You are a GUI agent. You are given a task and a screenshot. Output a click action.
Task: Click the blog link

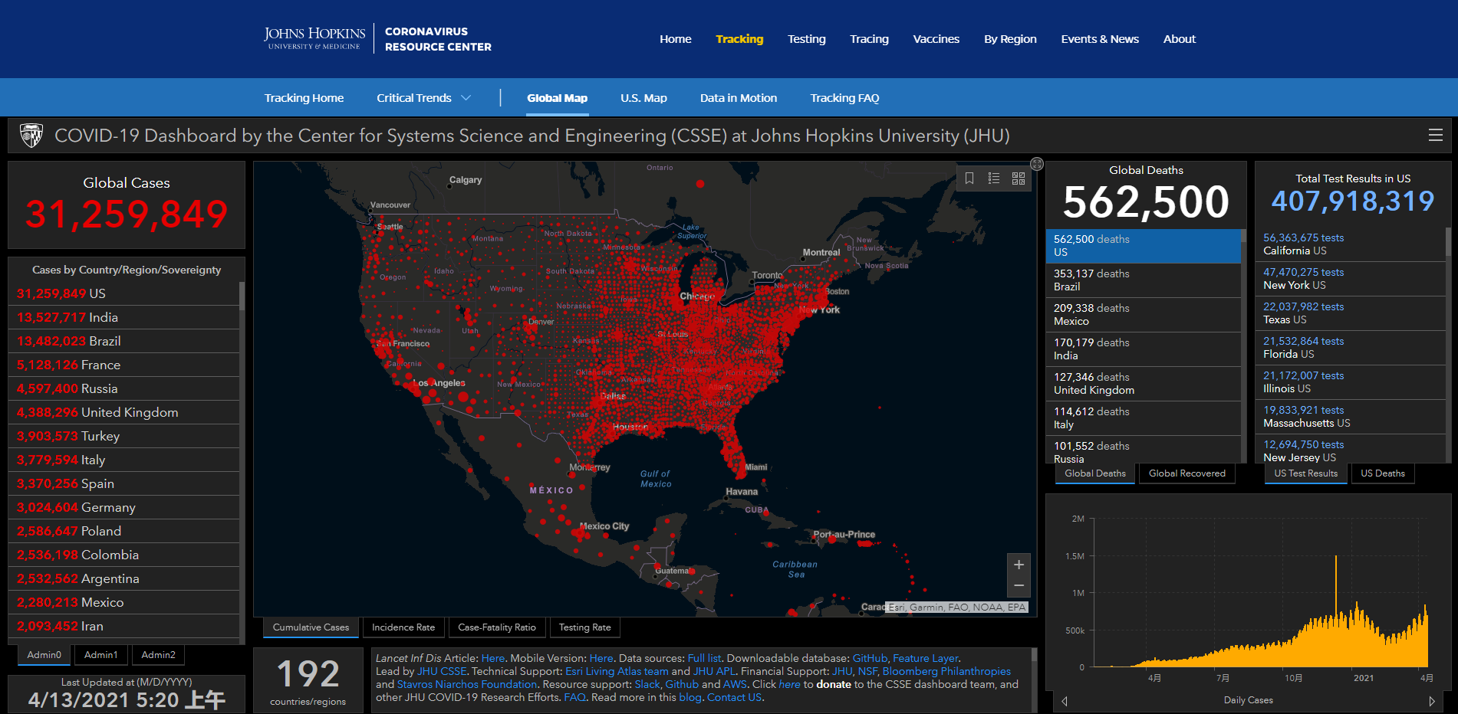[x=690, y=697]
